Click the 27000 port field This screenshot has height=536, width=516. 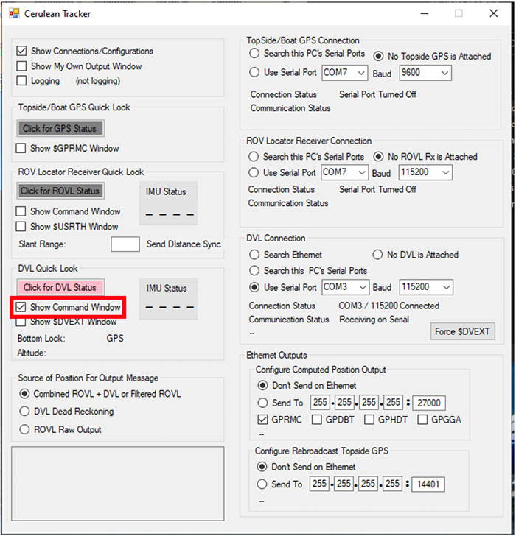(x=429, y=403)
